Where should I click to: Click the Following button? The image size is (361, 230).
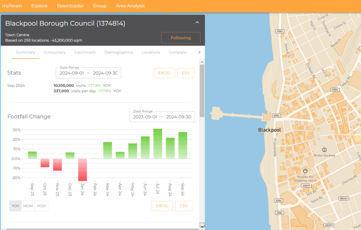tap(181, 38)
